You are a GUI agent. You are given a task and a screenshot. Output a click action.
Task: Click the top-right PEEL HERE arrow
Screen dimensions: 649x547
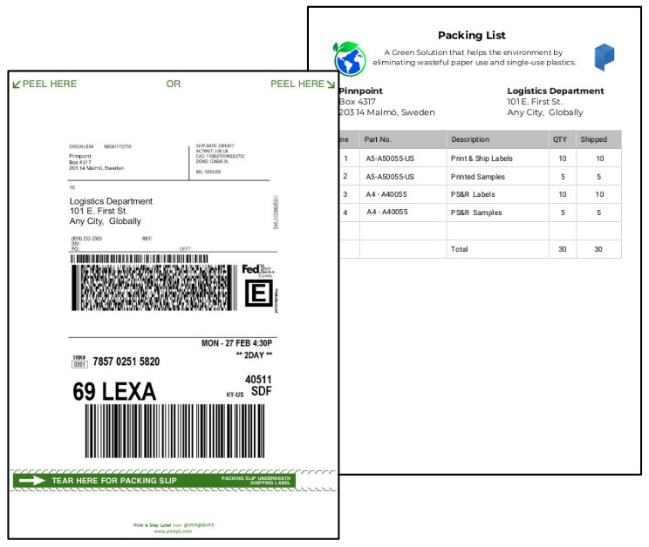[x=331, y=84]
